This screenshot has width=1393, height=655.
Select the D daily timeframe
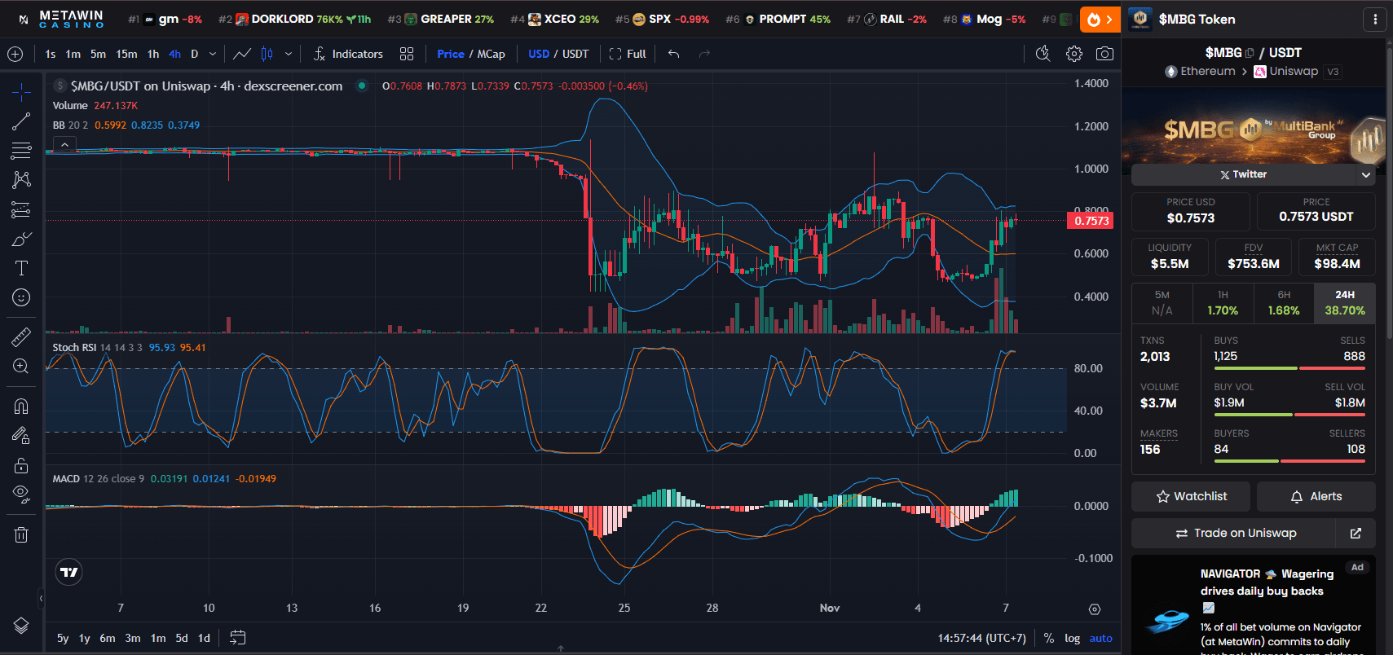pyautogui.click(x=194, y=54)
